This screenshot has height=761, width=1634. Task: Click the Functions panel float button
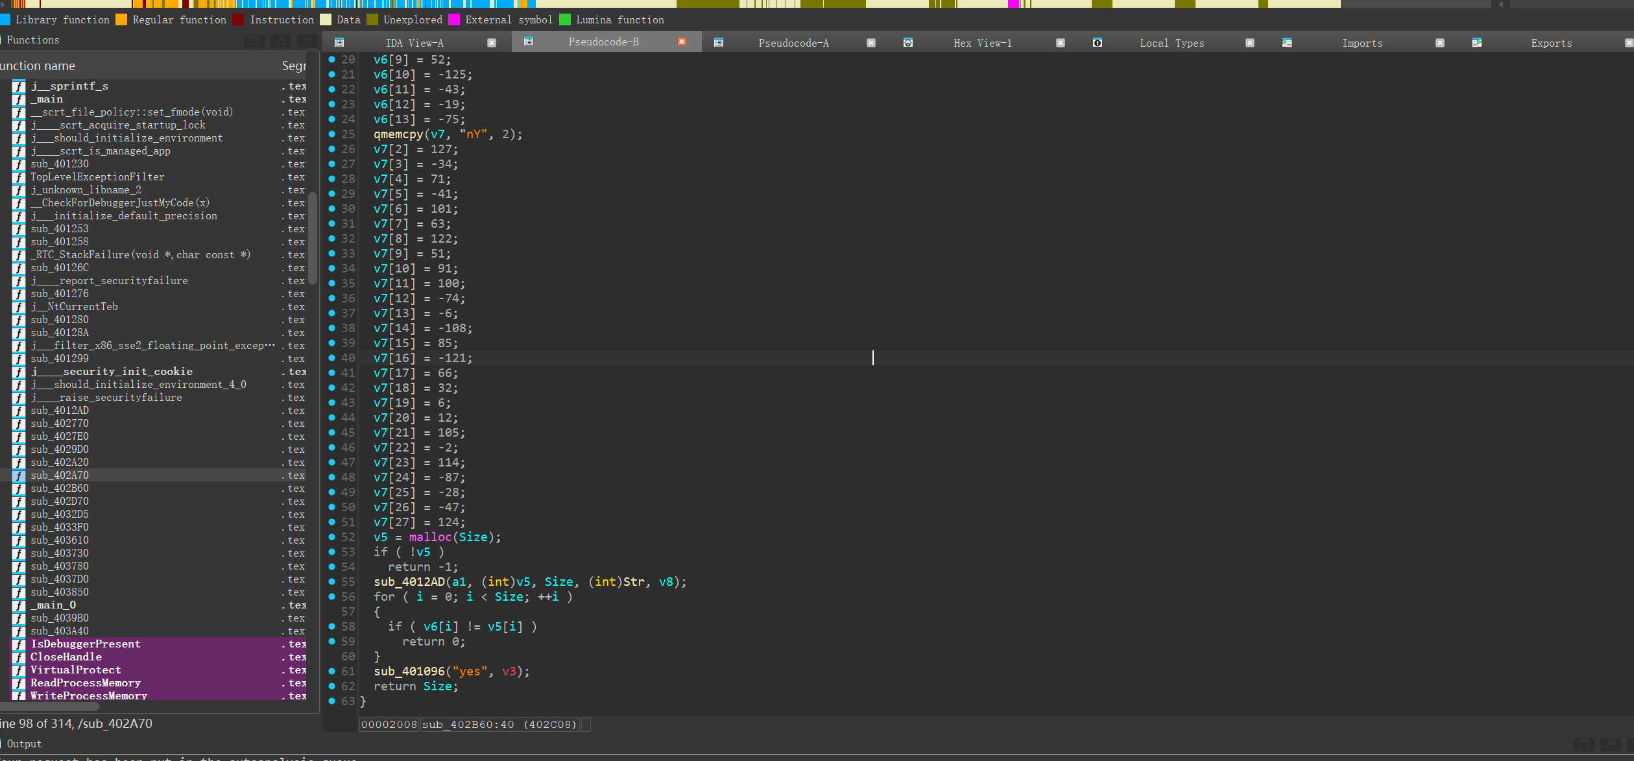click(280, 40)
